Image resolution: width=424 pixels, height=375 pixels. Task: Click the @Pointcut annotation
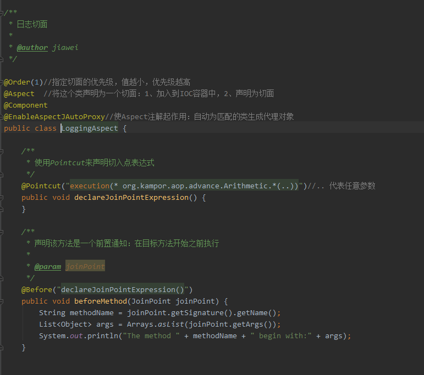41,186
